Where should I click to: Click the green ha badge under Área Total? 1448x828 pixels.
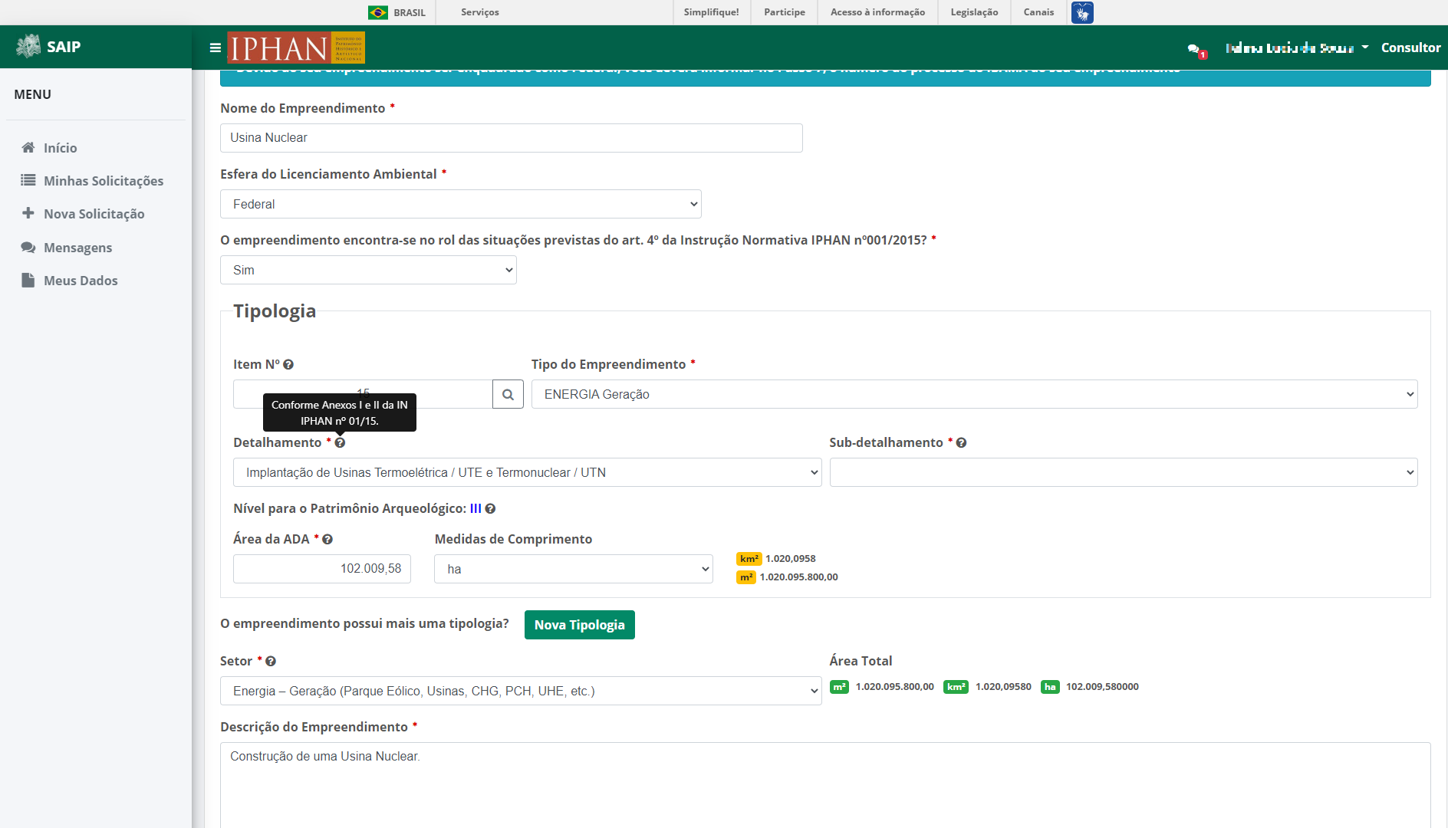(1050, 687)
